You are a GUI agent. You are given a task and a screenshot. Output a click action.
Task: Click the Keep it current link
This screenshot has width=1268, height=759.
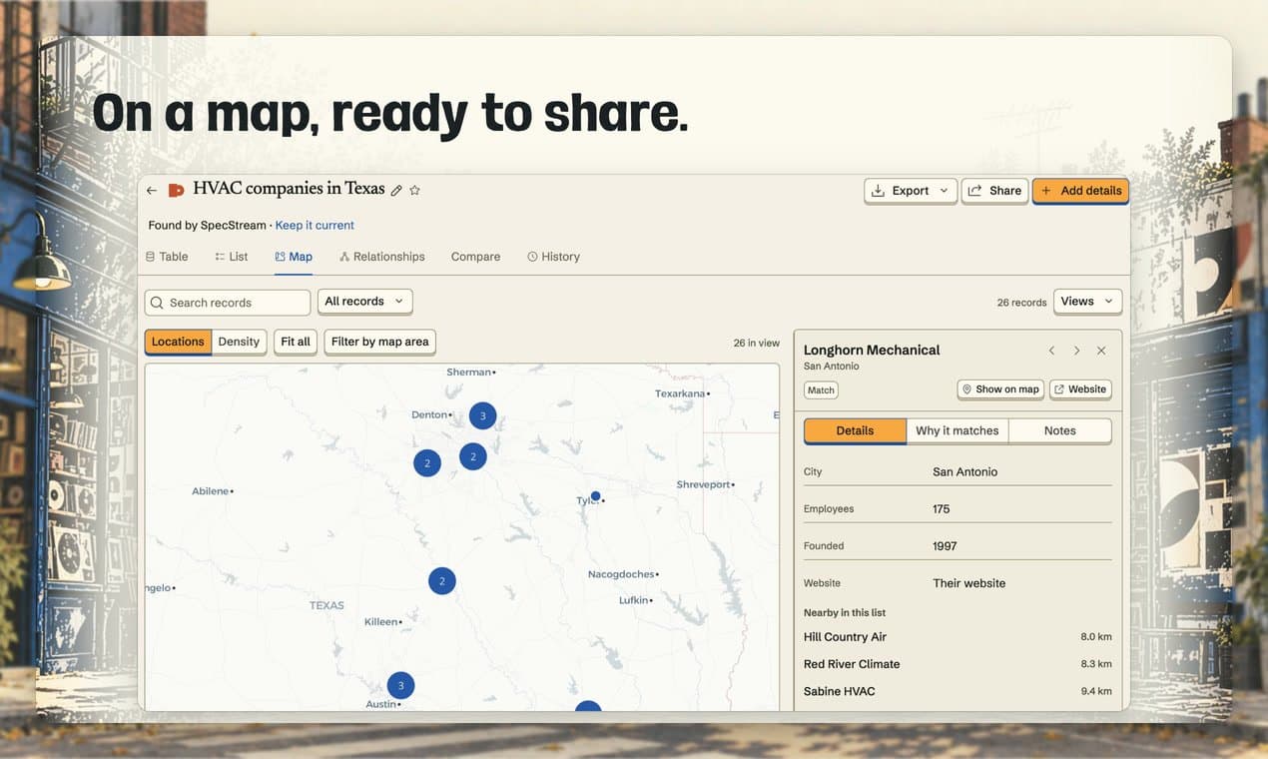click(x=315, y=226)
